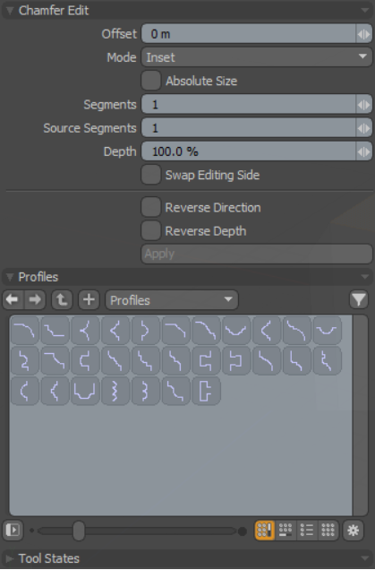Open the filter funnel icon
The image size is (375, 570).
[359, 300]
